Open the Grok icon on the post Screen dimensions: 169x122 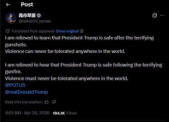154,15
